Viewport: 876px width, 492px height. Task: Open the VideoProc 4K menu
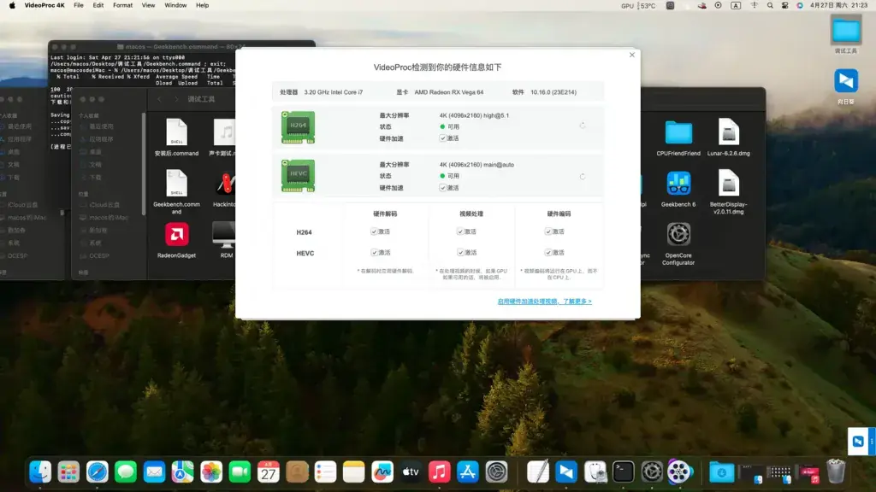pyautogui.click(x=44, y=6)
